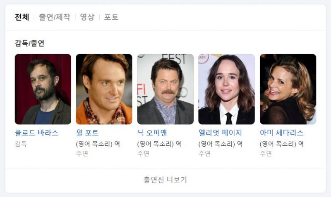Screen dimensions: 331x197
Task: Follow the 윌 포트 name link
Action: click(x=87, y=133)
